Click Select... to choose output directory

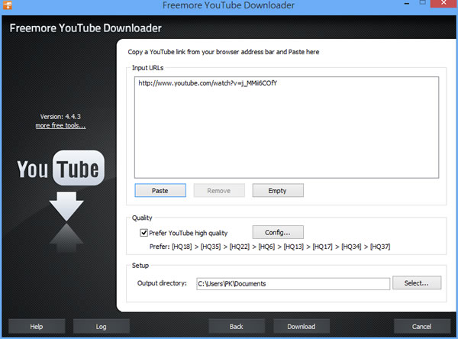[x=417, y=283]
